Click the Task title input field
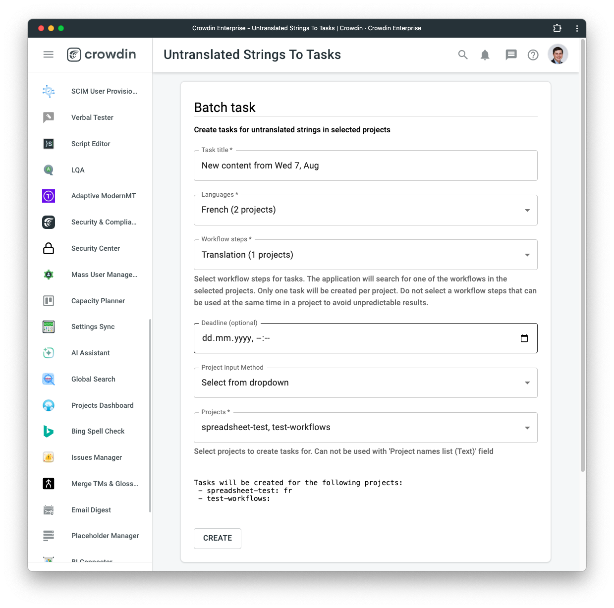 (x=366, y=166)
